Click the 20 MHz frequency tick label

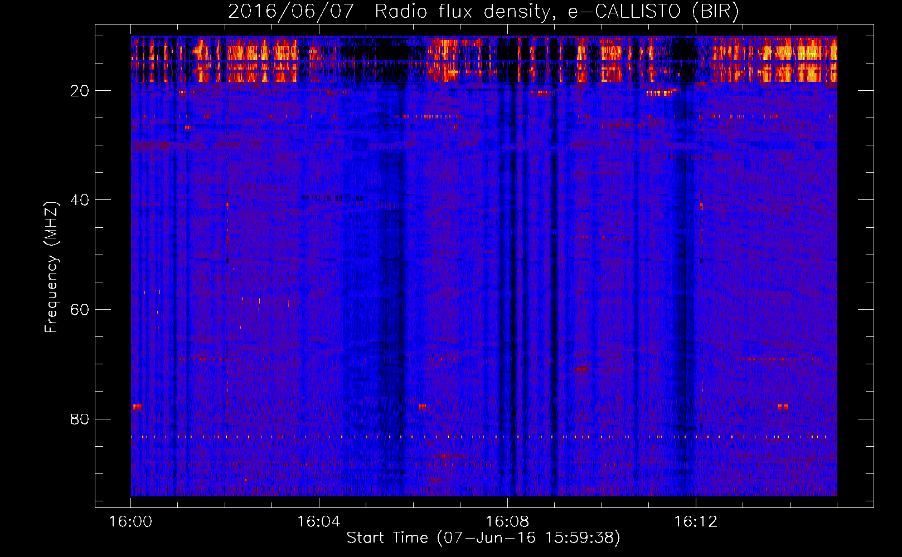[x=80, y=91]
